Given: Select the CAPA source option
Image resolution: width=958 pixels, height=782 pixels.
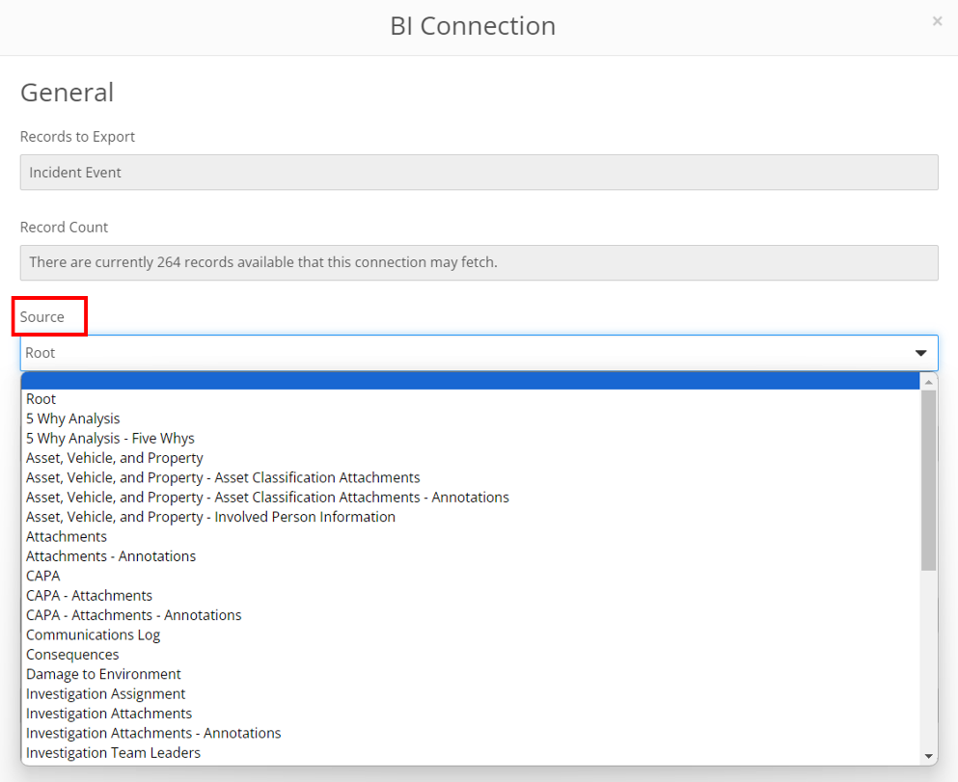Looking at the screenshot, I should coord(42,576).
